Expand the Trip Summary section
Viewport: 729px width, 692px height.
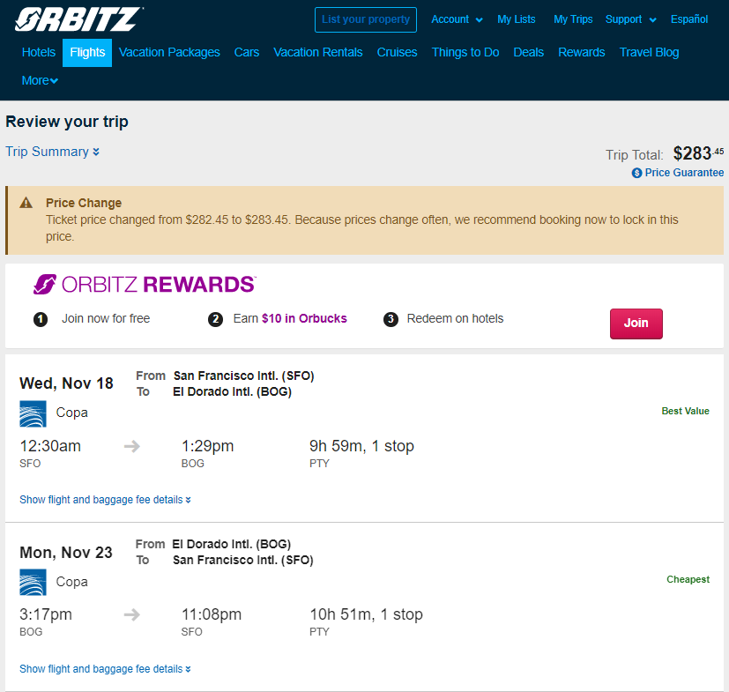52,152
